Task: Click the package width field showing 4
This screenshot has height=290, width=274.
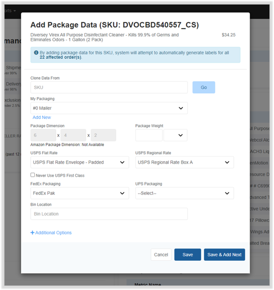Action: (73, 135)
